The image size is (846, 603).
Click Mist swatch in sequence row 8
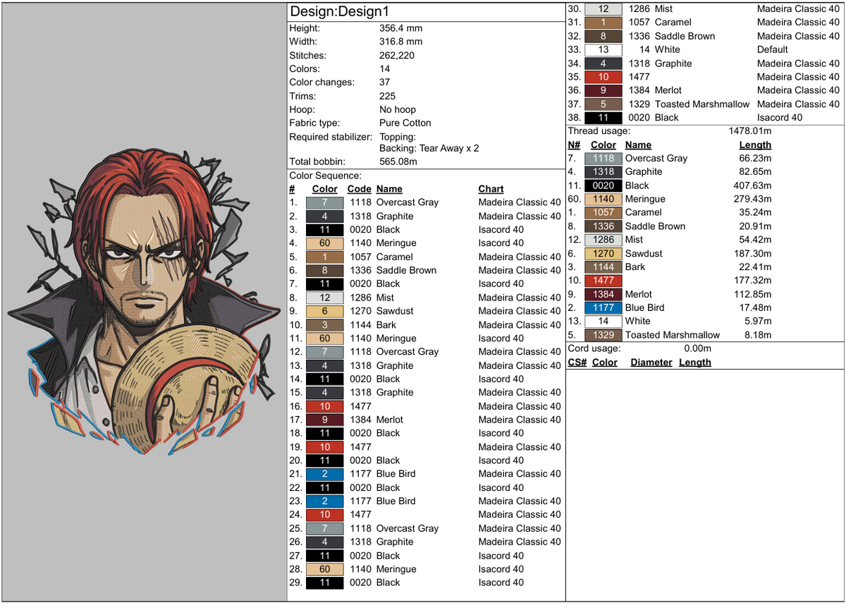(325, 298)
